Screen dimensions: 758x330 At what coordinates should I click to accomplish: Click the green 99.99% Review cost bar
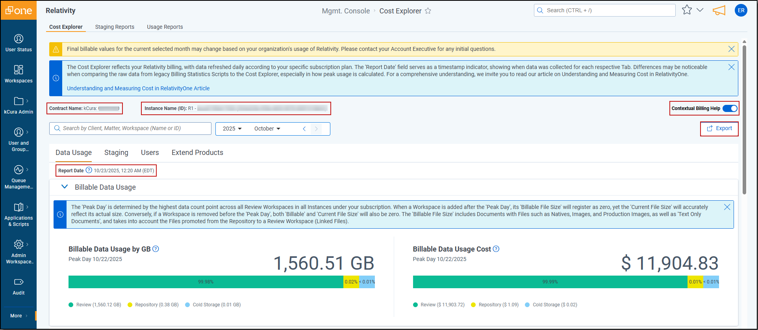pos(550,282)
